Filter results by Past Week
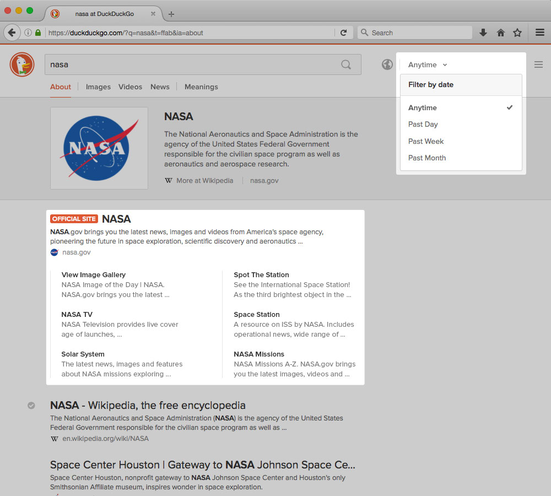The width and height of the screenshot is (551, 496). click(x=425, y=141)
